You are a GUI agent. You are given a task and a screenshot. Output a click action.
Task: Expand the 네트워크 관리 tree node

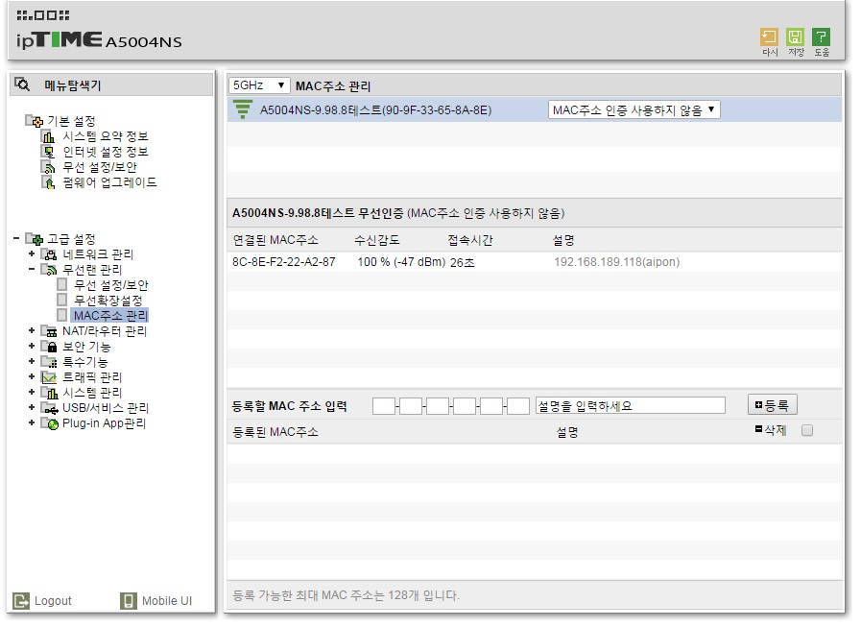click(x=32, y=253)
